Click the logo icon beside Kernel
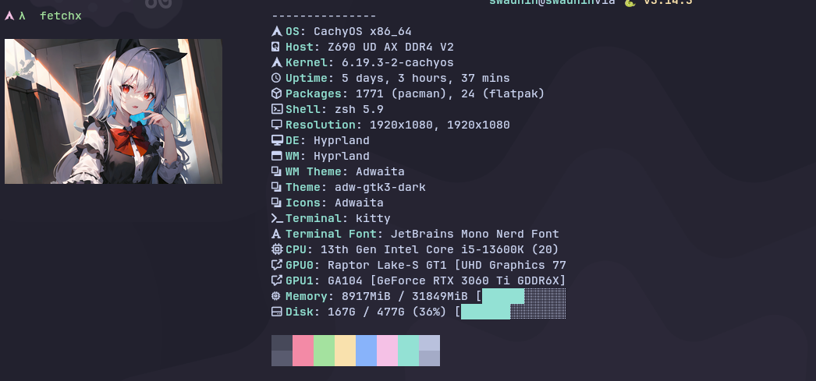 276,62
